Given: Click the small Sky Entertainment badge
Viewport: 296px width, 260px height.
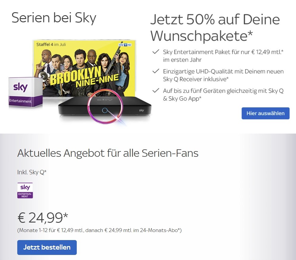Looking at the screenshot, I should [x=25, y=190].
